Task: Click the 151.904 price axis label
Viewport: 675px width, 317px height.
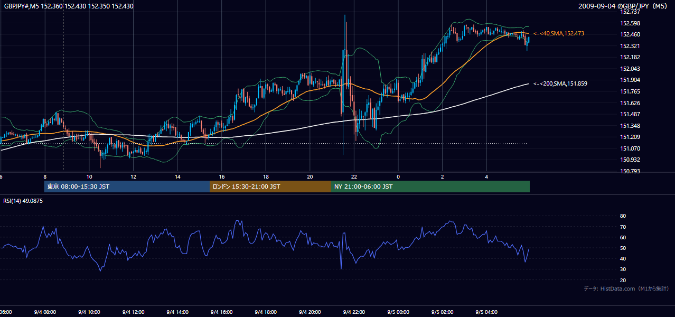Action: 631,80
